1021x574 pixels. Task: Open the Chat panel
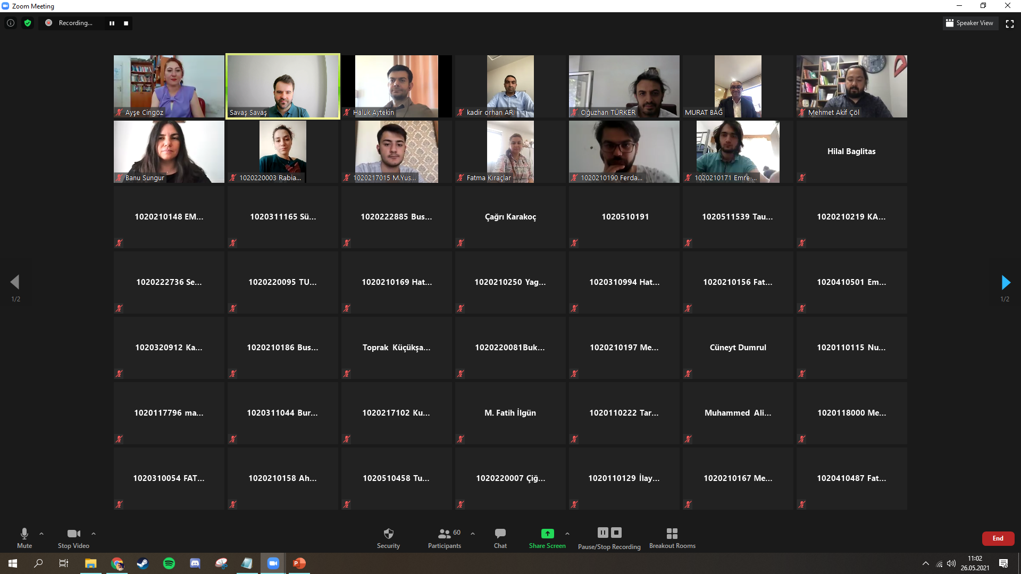pos(500,538)
